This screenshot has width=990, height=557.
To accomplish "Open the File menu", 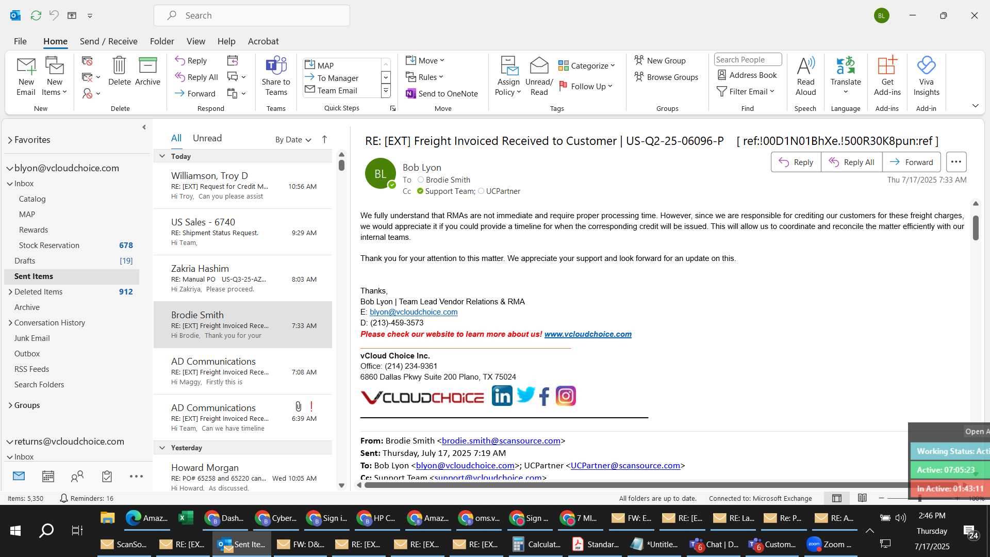I will click(20, 41).
